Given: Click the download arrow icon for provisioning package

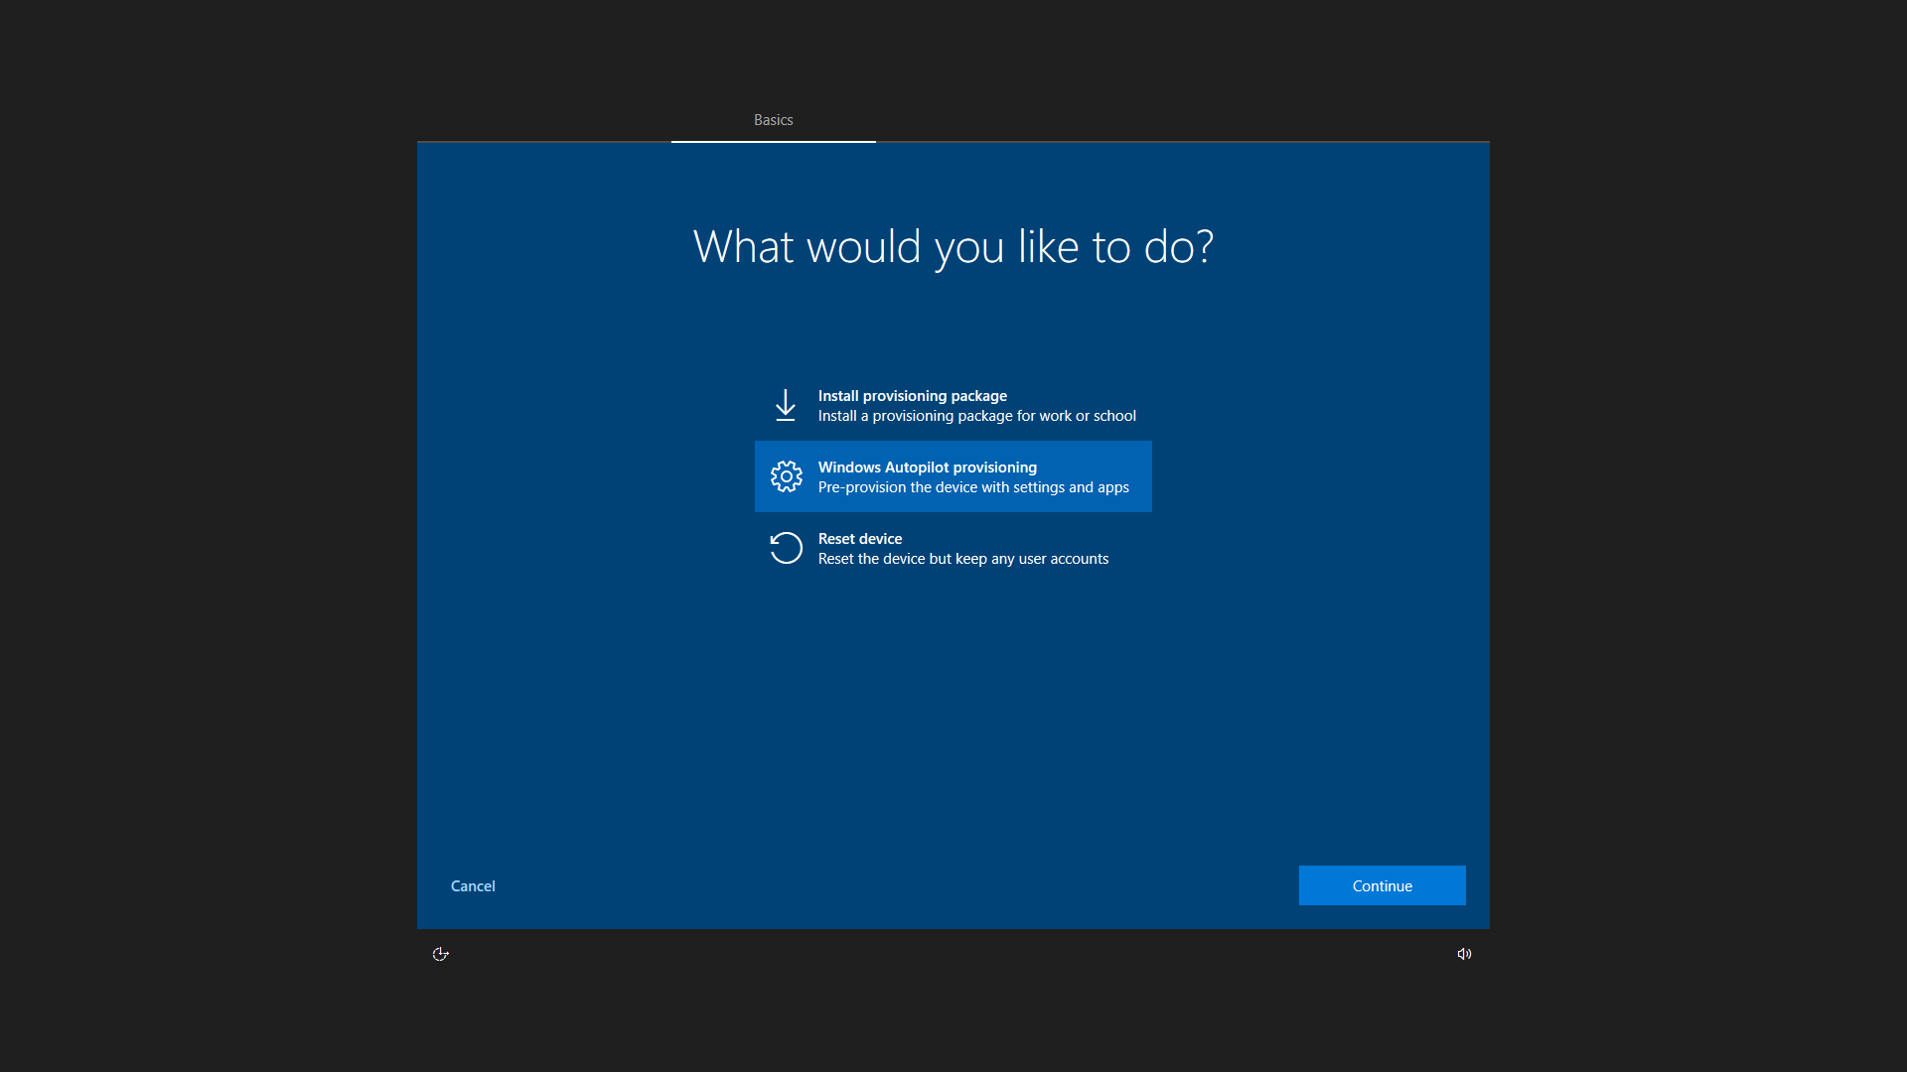Looking at the screenshot, I should click(786, 405).
